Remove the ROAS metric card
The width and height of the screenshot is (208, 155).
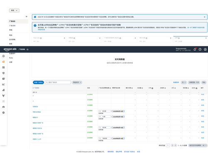tap(135, 38)
